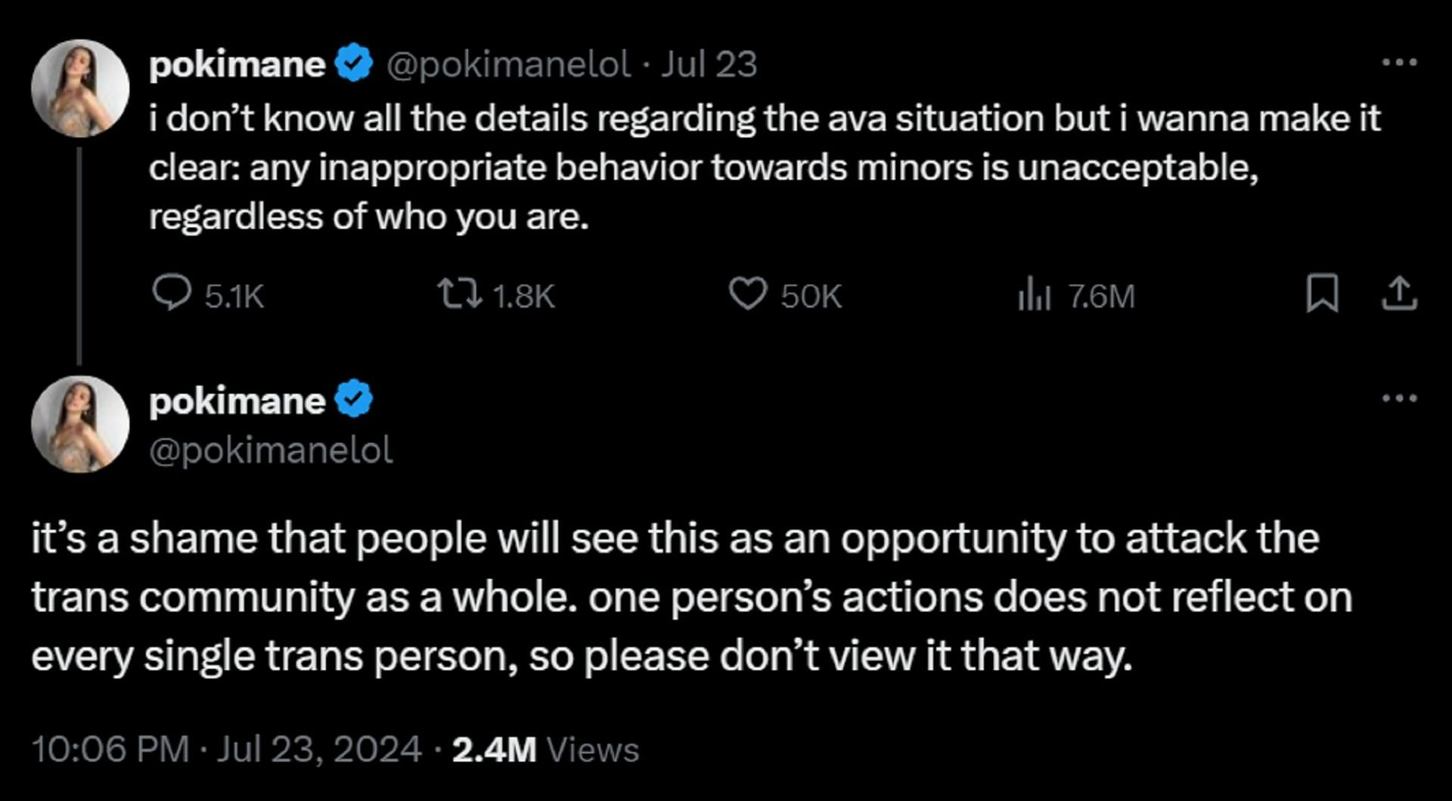Image resolution: width=1452 pixels, height=801 pixels.
Task: Open more options on the first tweet
Action: tap(1399, 63)
